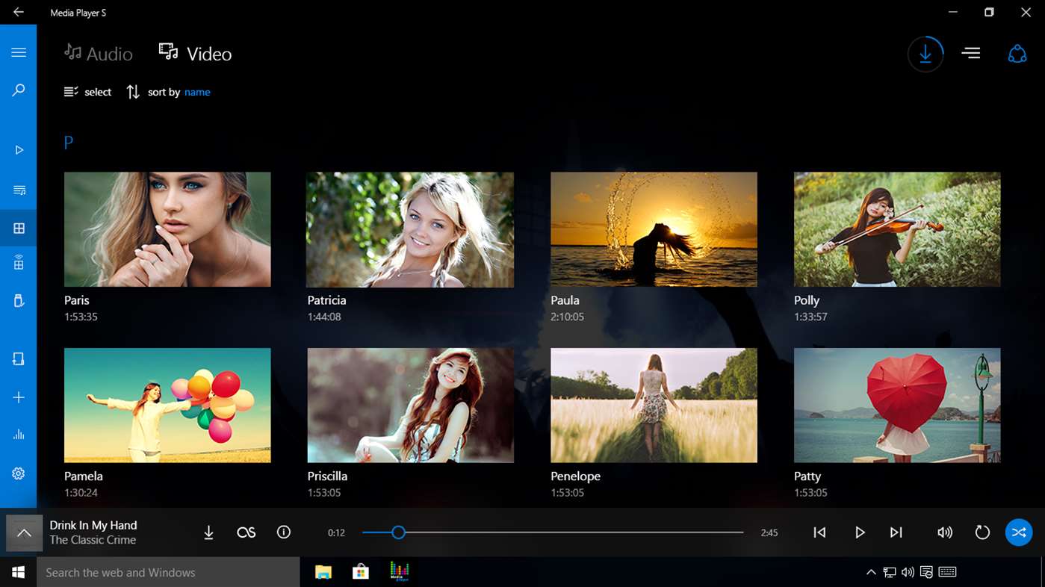The image size is (1045, 587).
Task: Open the Patricia video thumbnail
Action: tap(410, 229)
